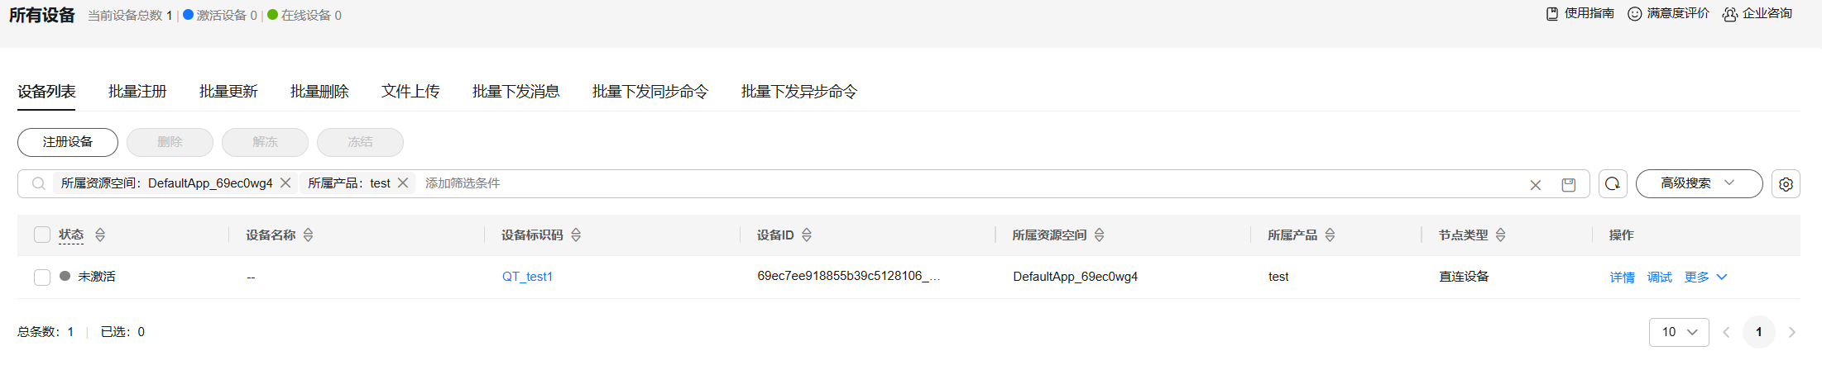Switch to the 批量下发异步命令 tab
The height and width of the screenshot is (370, 1822).
(799, 92)
